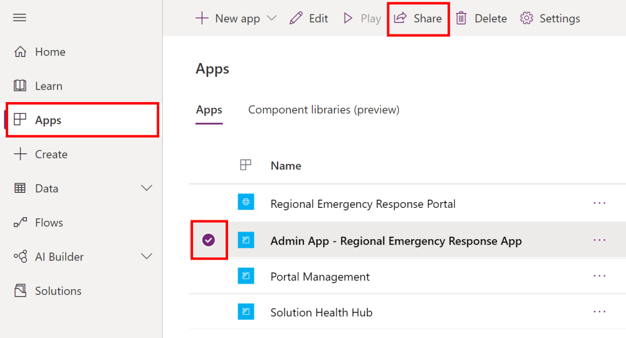Open more options for Portal Management
Image resolution: width=626 pixels, height=338 pixels.
599,276
